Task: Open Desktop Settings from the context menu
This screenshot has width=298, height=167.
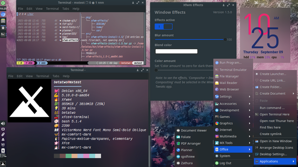Action: coord(275,154)
